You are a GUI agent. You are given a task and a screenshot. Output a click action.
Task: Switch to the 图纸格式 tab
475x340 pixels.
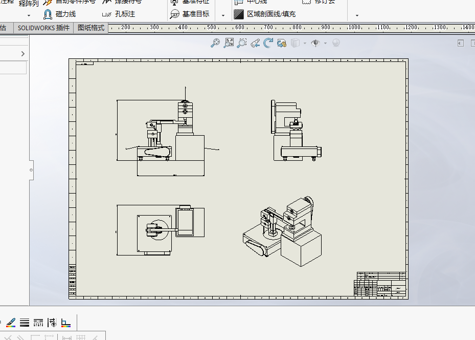click(x=91, y=28)
